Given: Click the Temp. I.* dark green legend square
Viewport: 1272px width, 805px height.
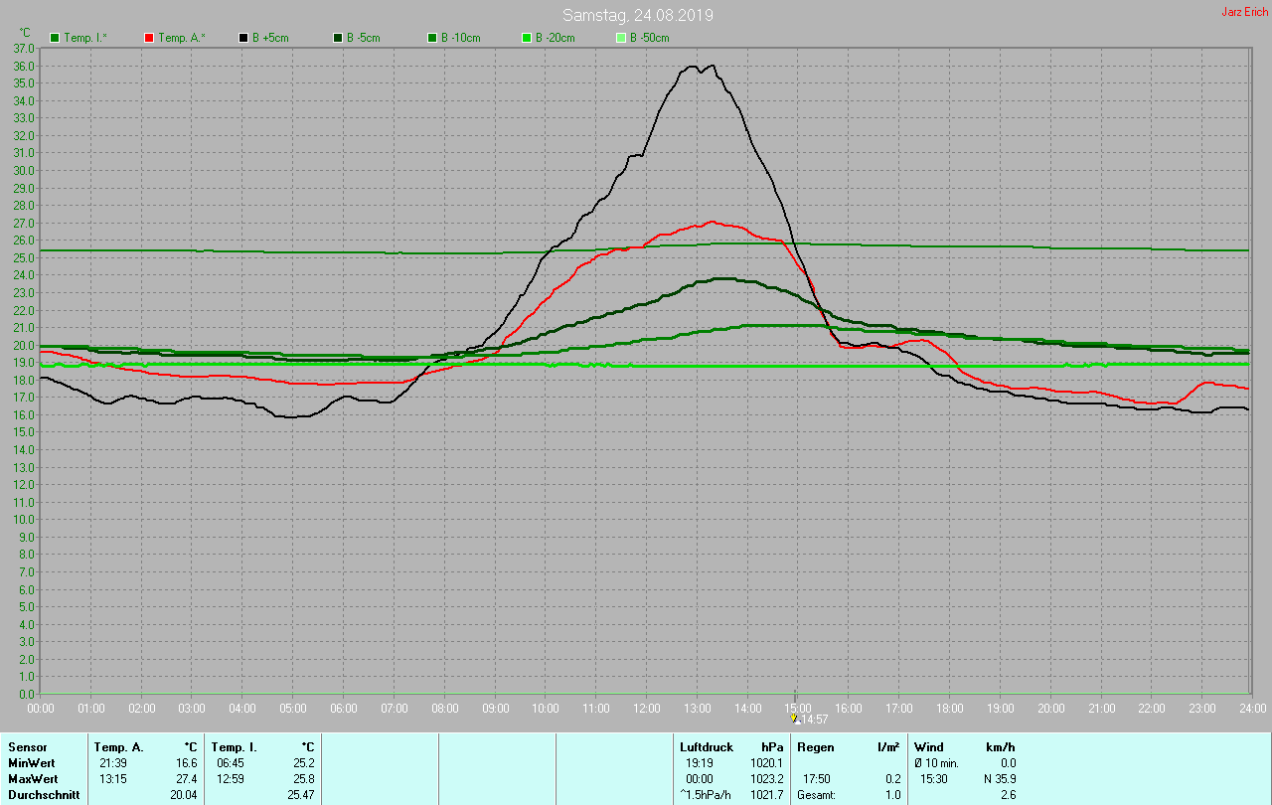Looking at the screenshot, I should tap(55, 38).
